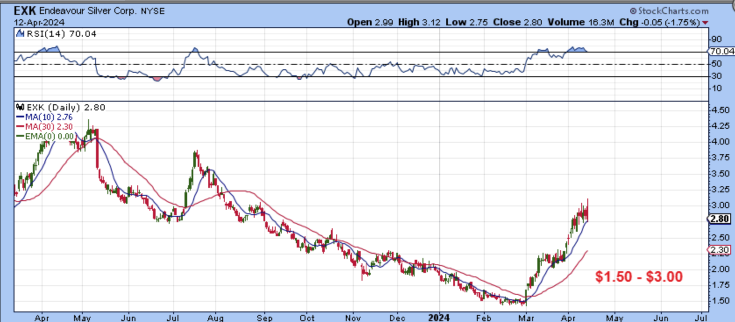Screen dimensions: 735x322
Task: Click the Low 2.75 value
Action: click(x=467, y=22)
